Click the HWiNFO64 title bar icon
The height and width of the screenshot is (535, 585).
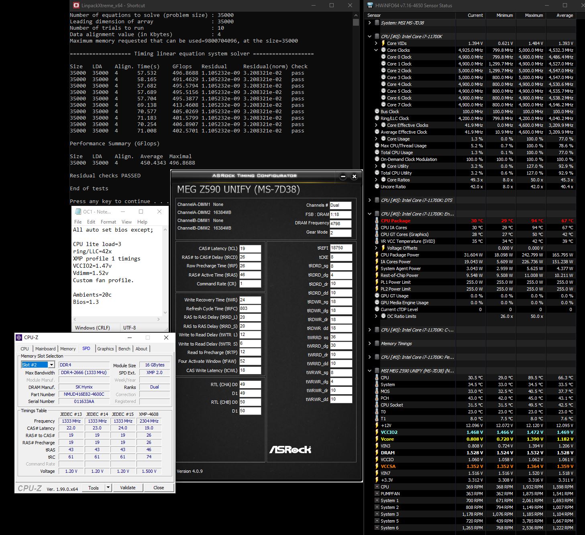[x=370, y=6]
